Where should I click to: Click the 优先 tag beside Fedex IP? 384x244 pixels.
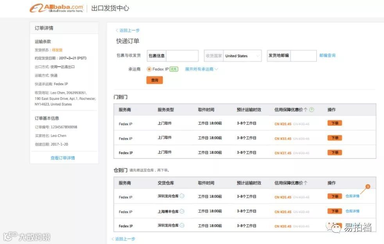(x=174, y=69)
